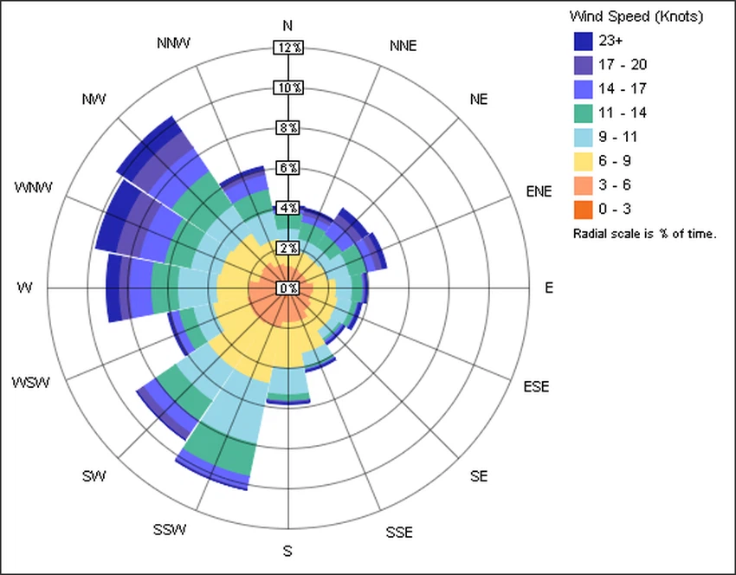Image resolution: width=736 pixels, height=575 pixels.
Task: Click the N direction label at top
Action: (287, 25)
